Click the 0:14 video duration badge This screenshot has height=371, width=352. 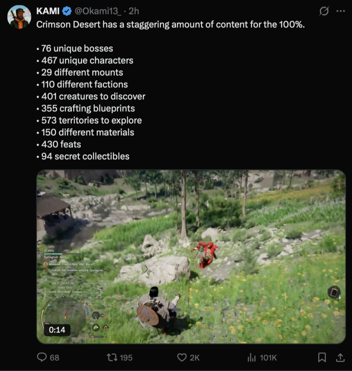point(57,330)
